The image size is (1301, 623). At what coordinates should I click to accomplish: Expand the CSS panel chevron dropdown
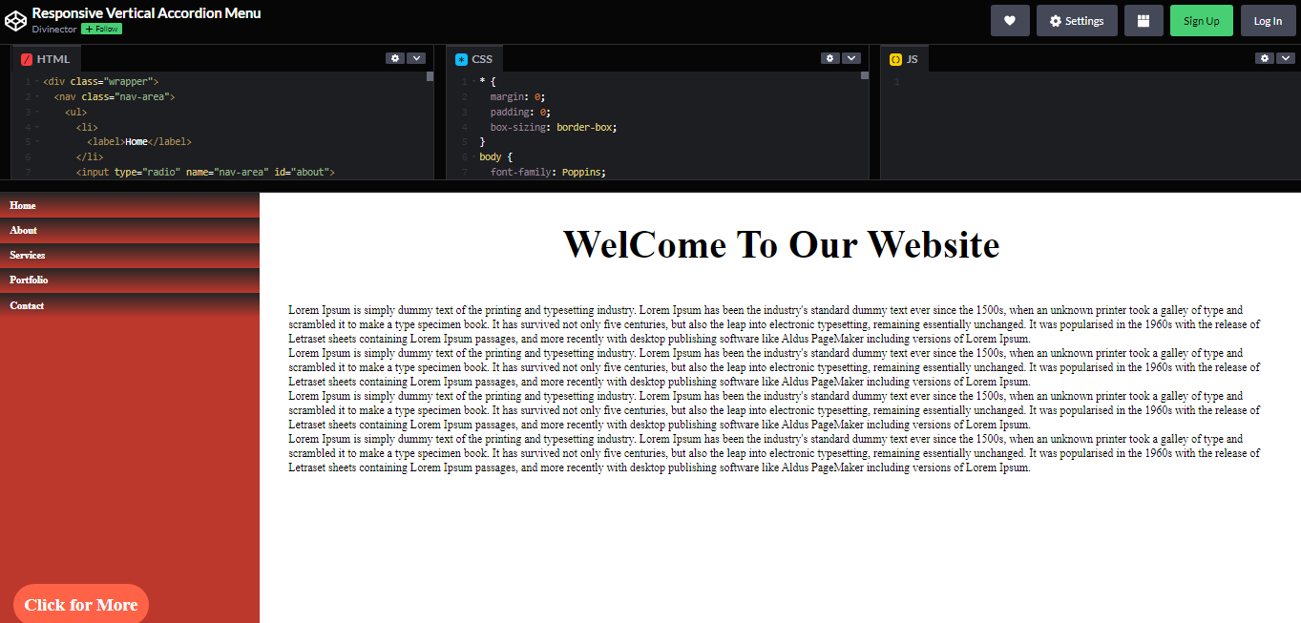[x=850, y=57]
